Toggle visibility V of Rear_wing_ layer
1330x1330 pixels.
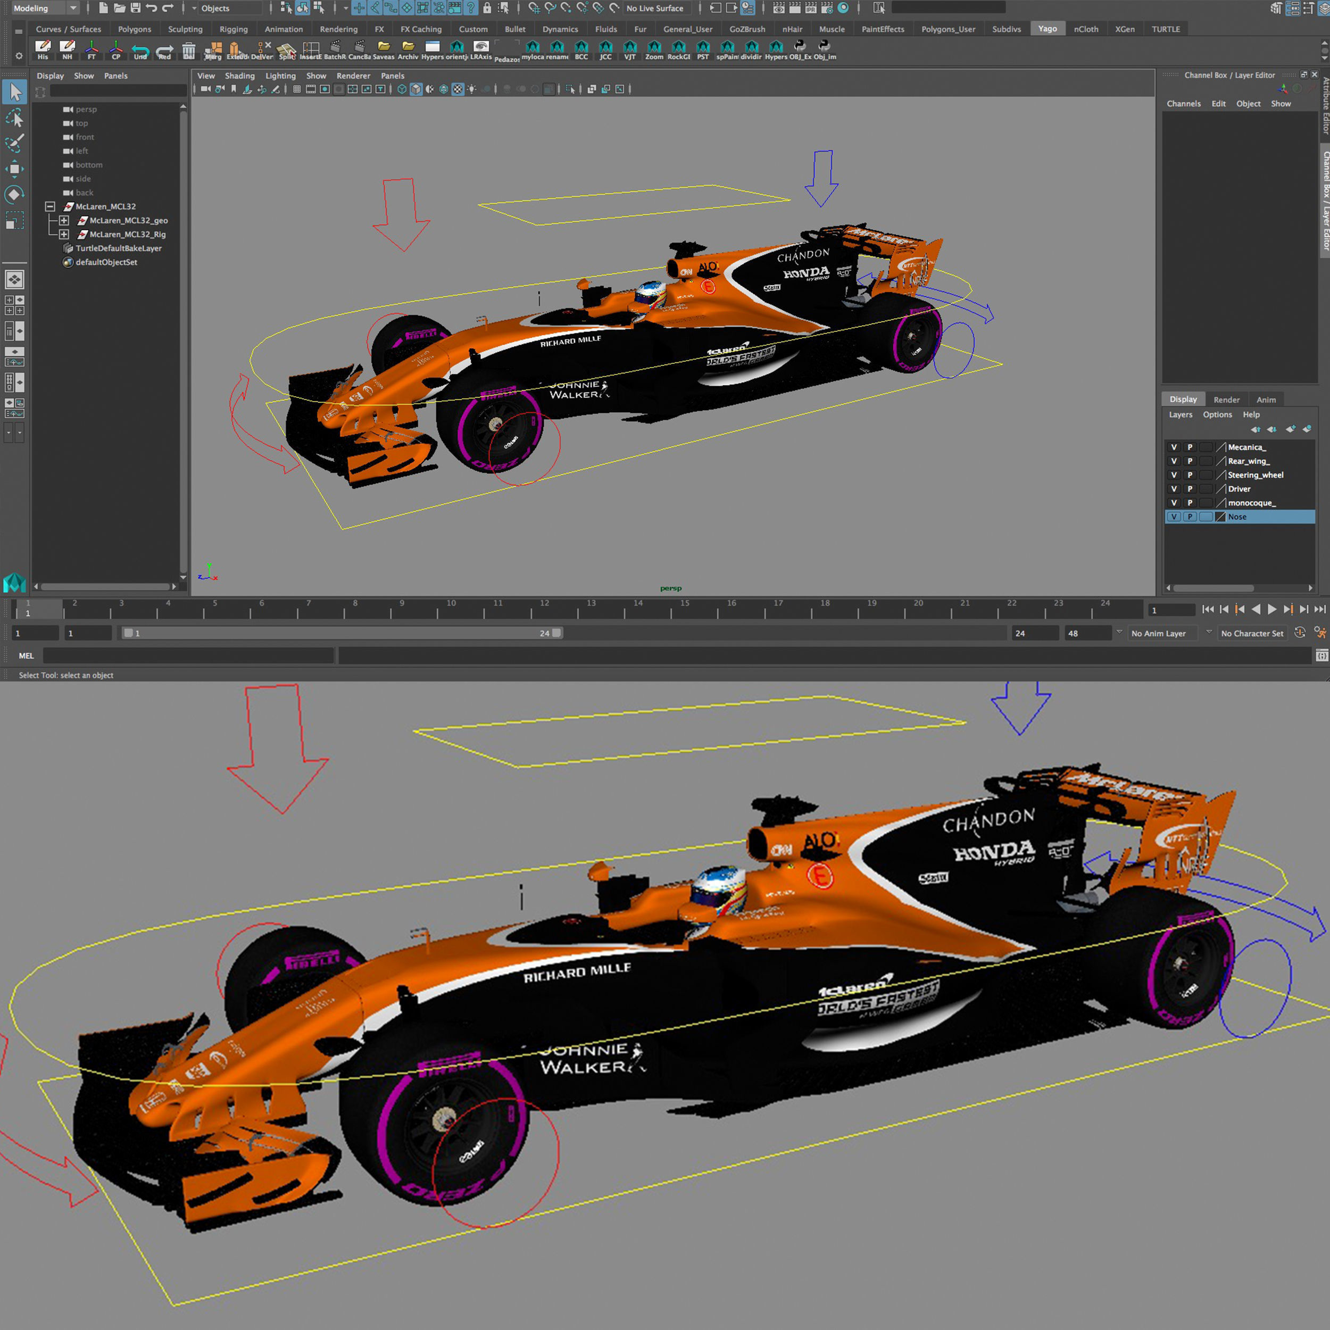coord(1174,461)
